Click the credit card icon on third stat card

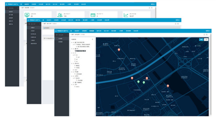pos(93,15)
